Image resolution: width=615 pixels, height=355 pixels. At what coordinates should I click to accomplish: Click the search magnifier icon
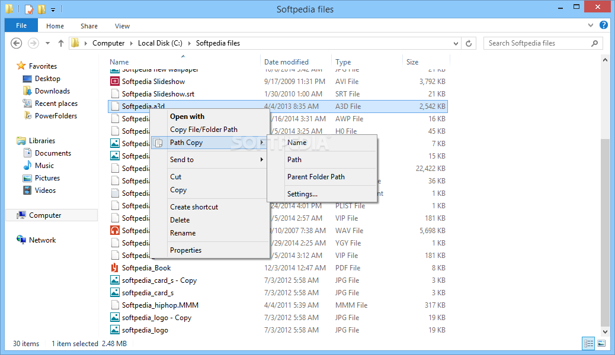coord(595,43)
